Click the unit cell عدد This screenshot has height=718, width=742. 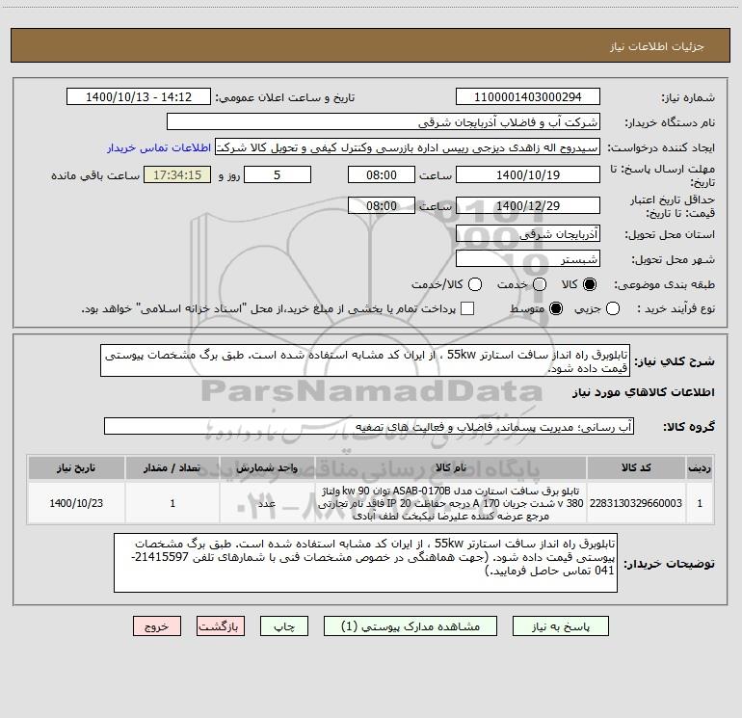267,503
